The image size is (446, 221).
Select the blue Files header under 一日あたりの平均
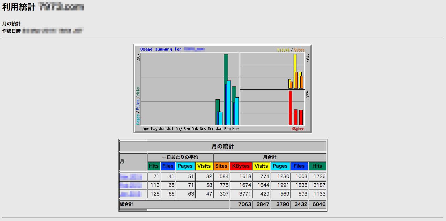pos(168,166)
